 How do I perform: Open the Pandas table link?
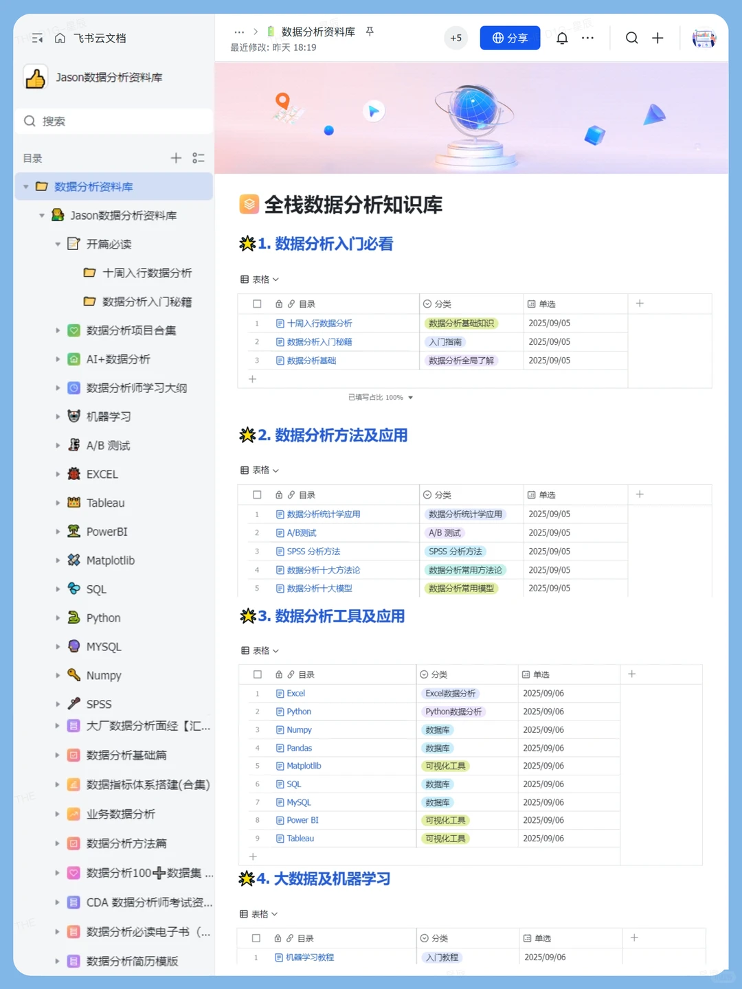point(300,748)
